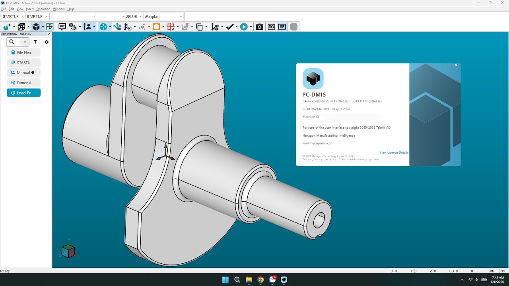This screenshot has width=509, height=286.
Task: Open the CAD import tool icon
Action: 7,27
